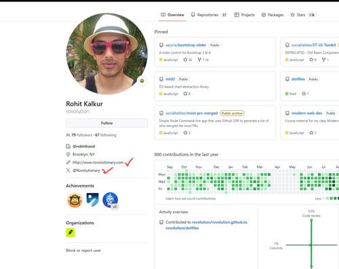
Task: Click the Commits center point on activity chart
Action: pos(311,245)
